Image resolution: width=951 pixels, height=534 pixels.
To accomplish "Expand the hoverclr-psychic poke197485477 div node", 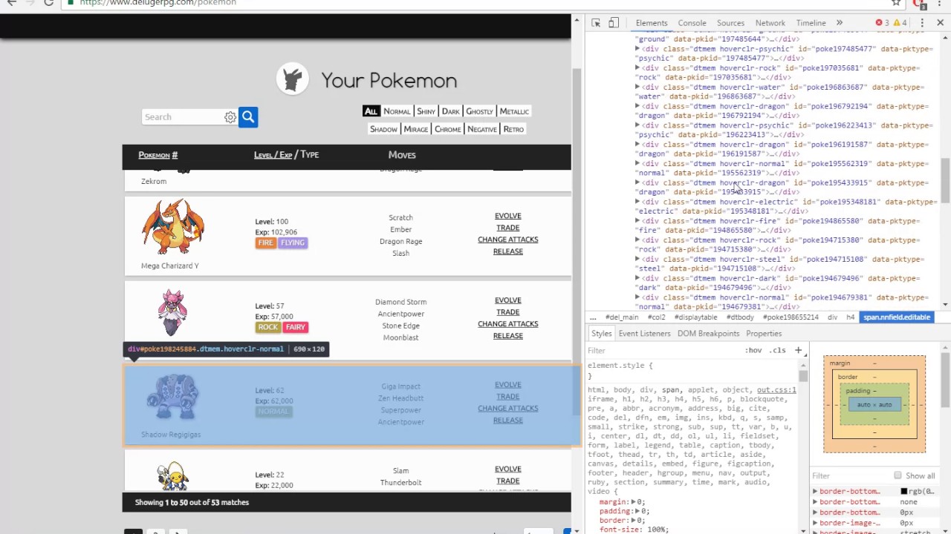I will coord(637,49).
